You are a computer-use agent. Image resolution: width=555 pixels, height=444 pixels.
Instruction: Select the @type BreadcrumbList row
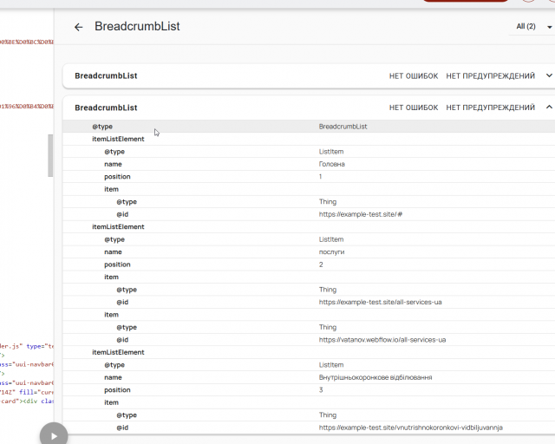coord(309,127)
